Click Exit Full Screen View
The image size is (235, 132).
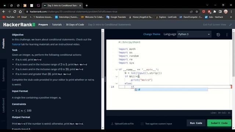(214, 25)
